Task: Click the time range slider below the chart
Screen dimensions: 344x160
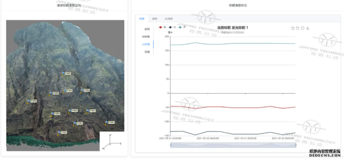Action: point(233,145)
